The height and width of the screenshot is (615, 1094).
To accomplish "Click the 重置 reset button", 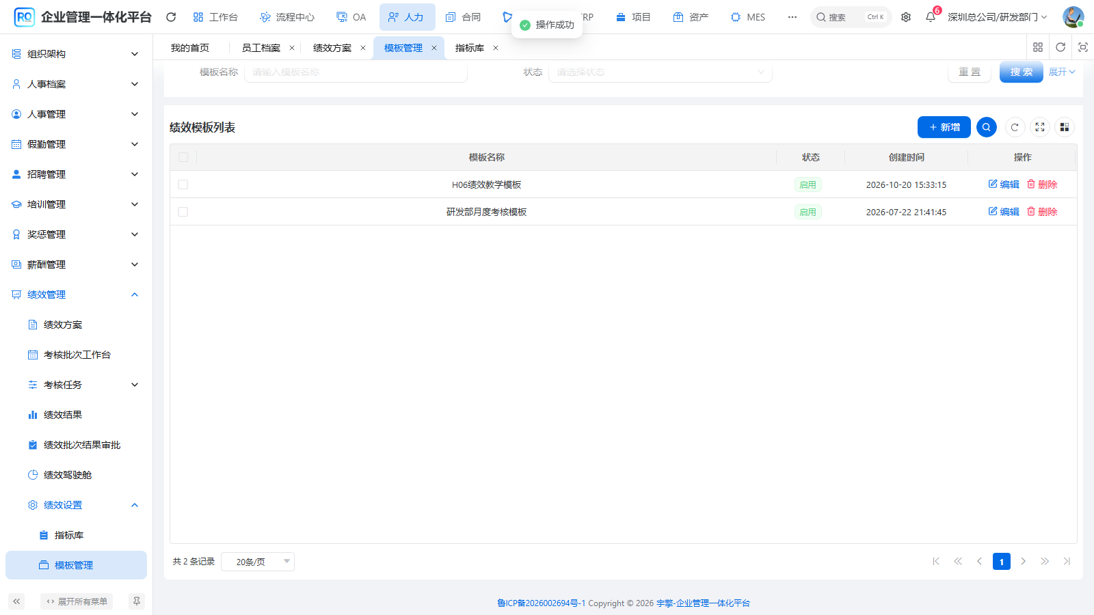I will pos(970,72).
